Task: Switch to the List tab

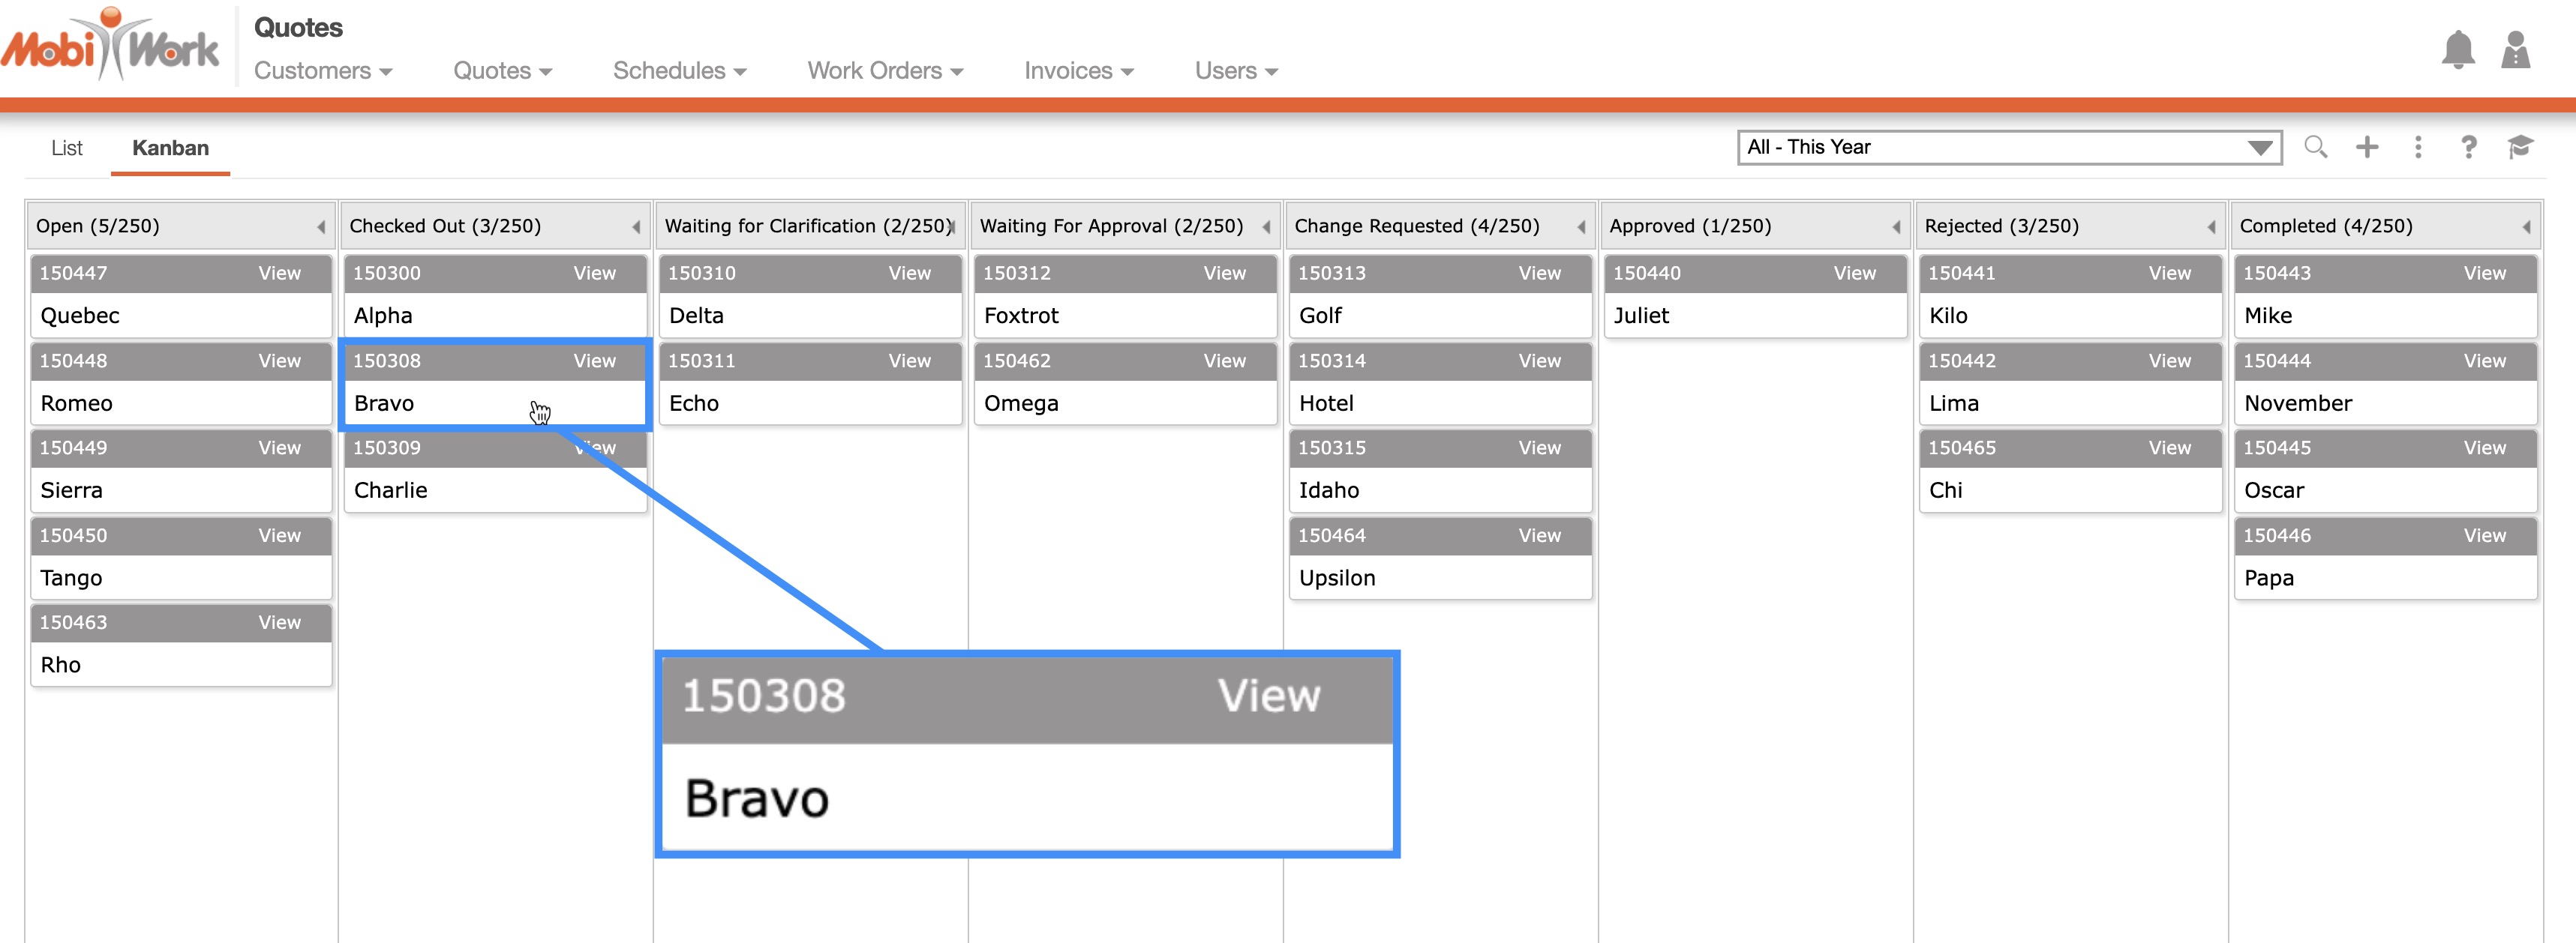Action: tap(67, 148)
